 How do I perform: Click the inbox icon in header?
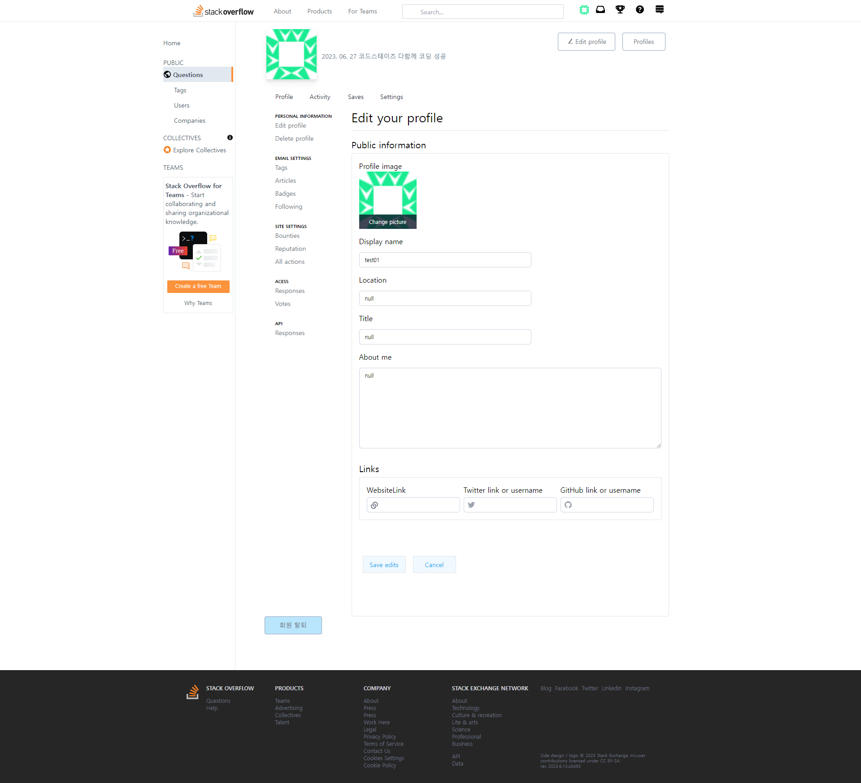(600, 10)
